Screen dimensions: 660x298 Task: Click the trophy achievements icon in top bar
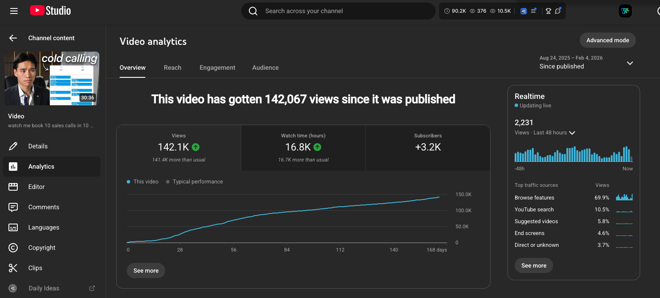point(548,11)
